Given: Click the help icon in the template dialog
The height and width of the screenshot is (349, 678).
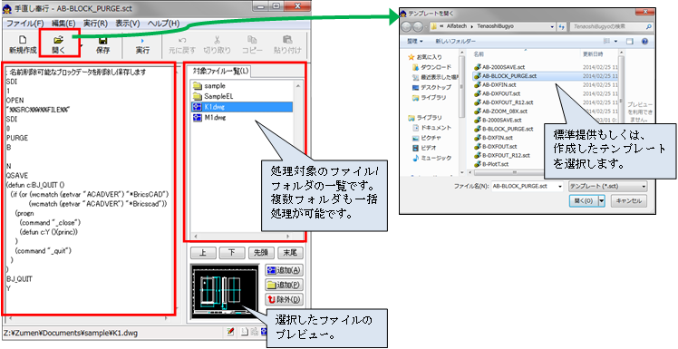Looking at the screenshot, I should click(x=644, y=41).
